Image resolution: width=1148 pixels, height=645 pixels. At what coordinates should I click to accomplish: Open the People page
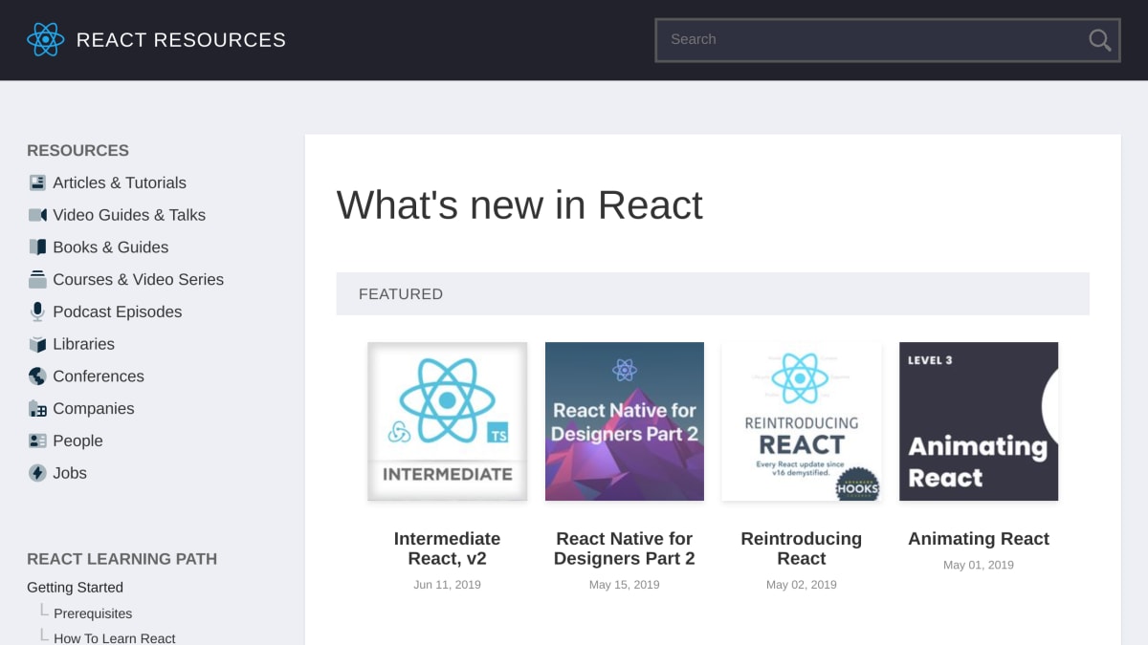[77, 441]
